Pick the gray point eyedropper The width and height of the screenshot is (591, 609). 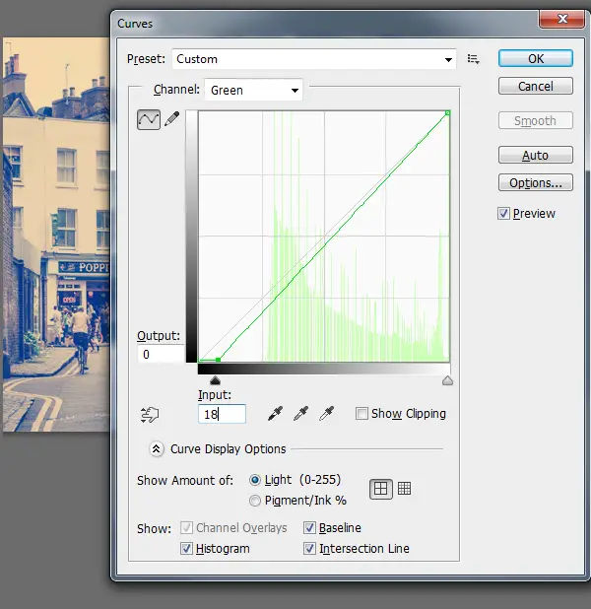tap(302, 414)
